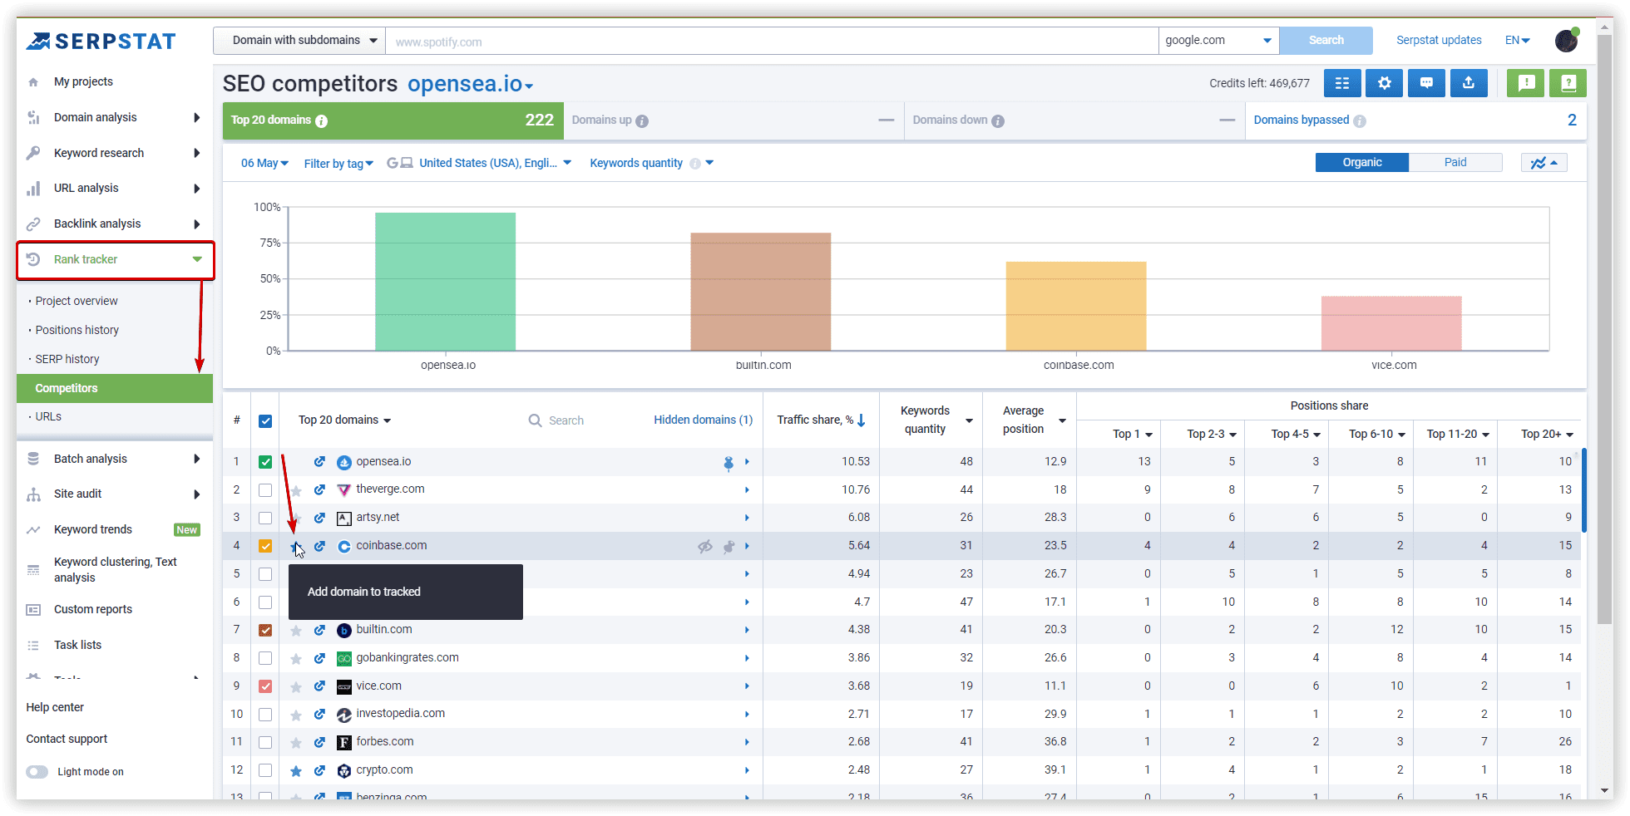Open the Help center link
This screenshot has height=816, width=1630.
[55, 707]
